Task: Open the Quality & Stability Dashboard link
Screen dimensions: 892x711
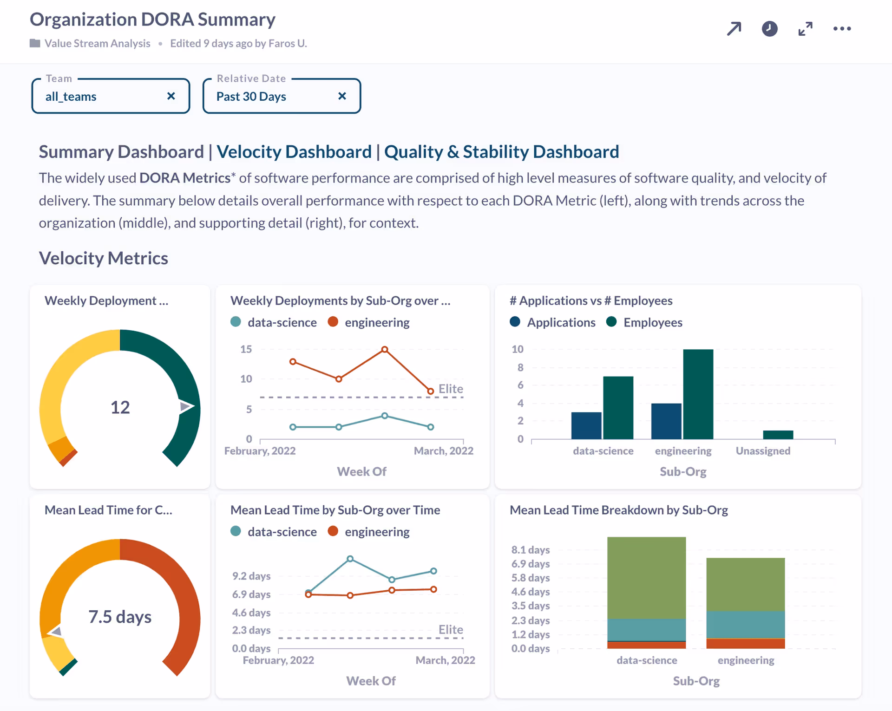Action: [501, 152]
